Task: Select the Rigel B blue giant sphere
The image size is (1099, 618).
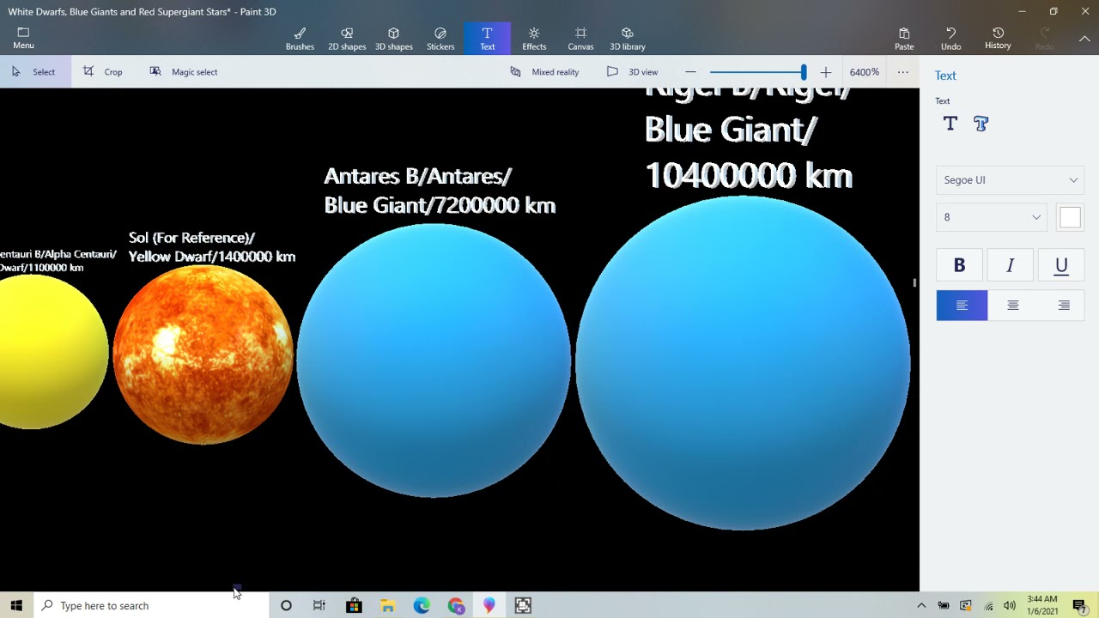Action: (x=743, y=363)
